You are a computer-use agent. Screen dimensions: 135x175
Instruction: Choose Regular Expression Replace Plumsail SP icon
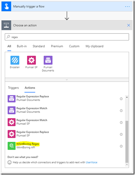coord(12,134)
